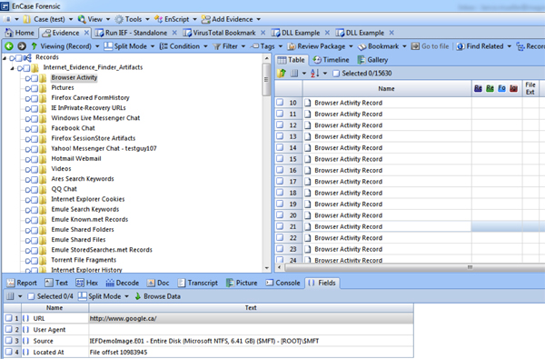
Task: Click the sort A-Z icon in table toolbar
Action: click(x=315, y=73)
